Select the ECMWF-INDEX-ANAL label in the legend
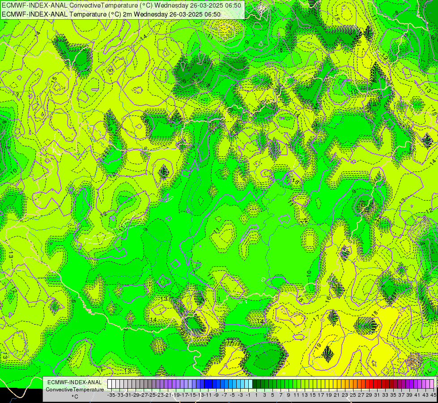Image resolution: width=438 pixels, height=403 pixels. [75, 382]
